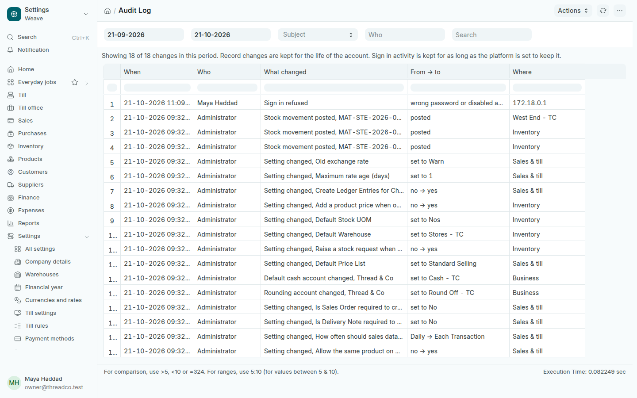Image resolution: width=637 pixels, height=398 pixels.
Task: Sort by the Who column header
Action: 227,72
